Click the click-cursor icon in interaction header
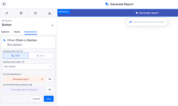The width and height of the screenshot is (178, 106). coord(4,40)
